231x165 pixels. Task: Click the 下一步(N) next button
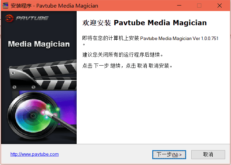tap(169, 155)
